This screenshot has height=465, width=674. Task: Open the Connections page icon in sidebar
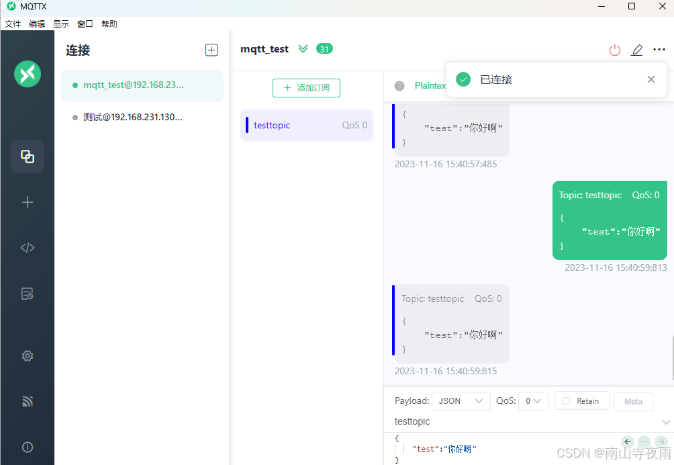(28, 157)
